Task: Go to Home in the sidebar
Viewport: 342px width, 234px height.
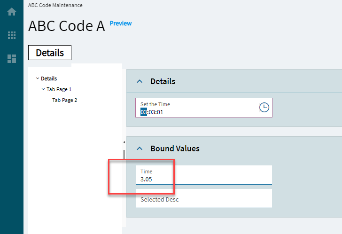Action: [x=12, y=12]
